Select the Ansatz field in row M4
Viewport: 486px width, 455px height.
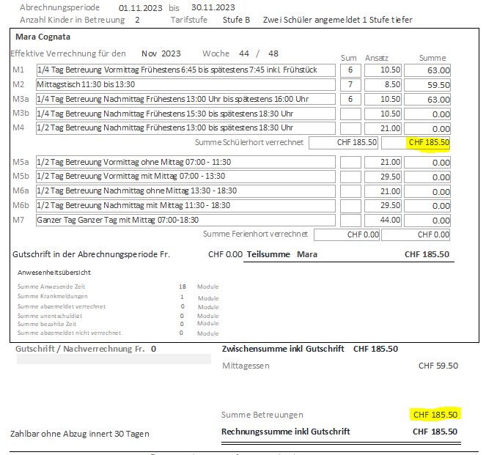pyautogui.click(x=382, y=128)
